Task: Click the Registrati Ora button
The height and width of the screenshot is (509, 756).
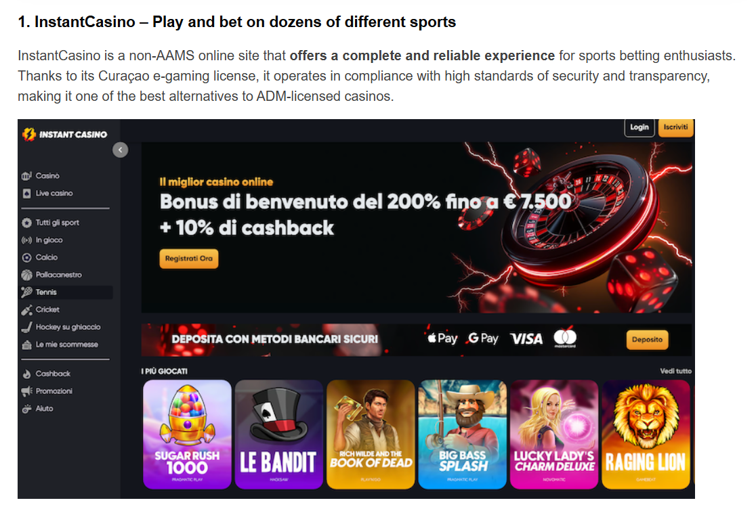Action: pos(188,259)
